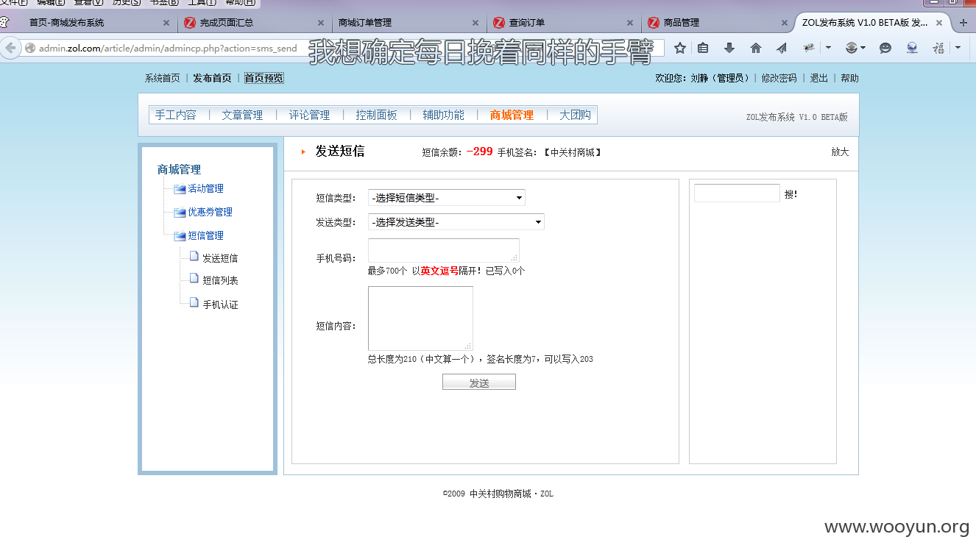Open dropdown arrow after the 福 icon
Screen dimensions: 976x548
(x=958, y=48)
